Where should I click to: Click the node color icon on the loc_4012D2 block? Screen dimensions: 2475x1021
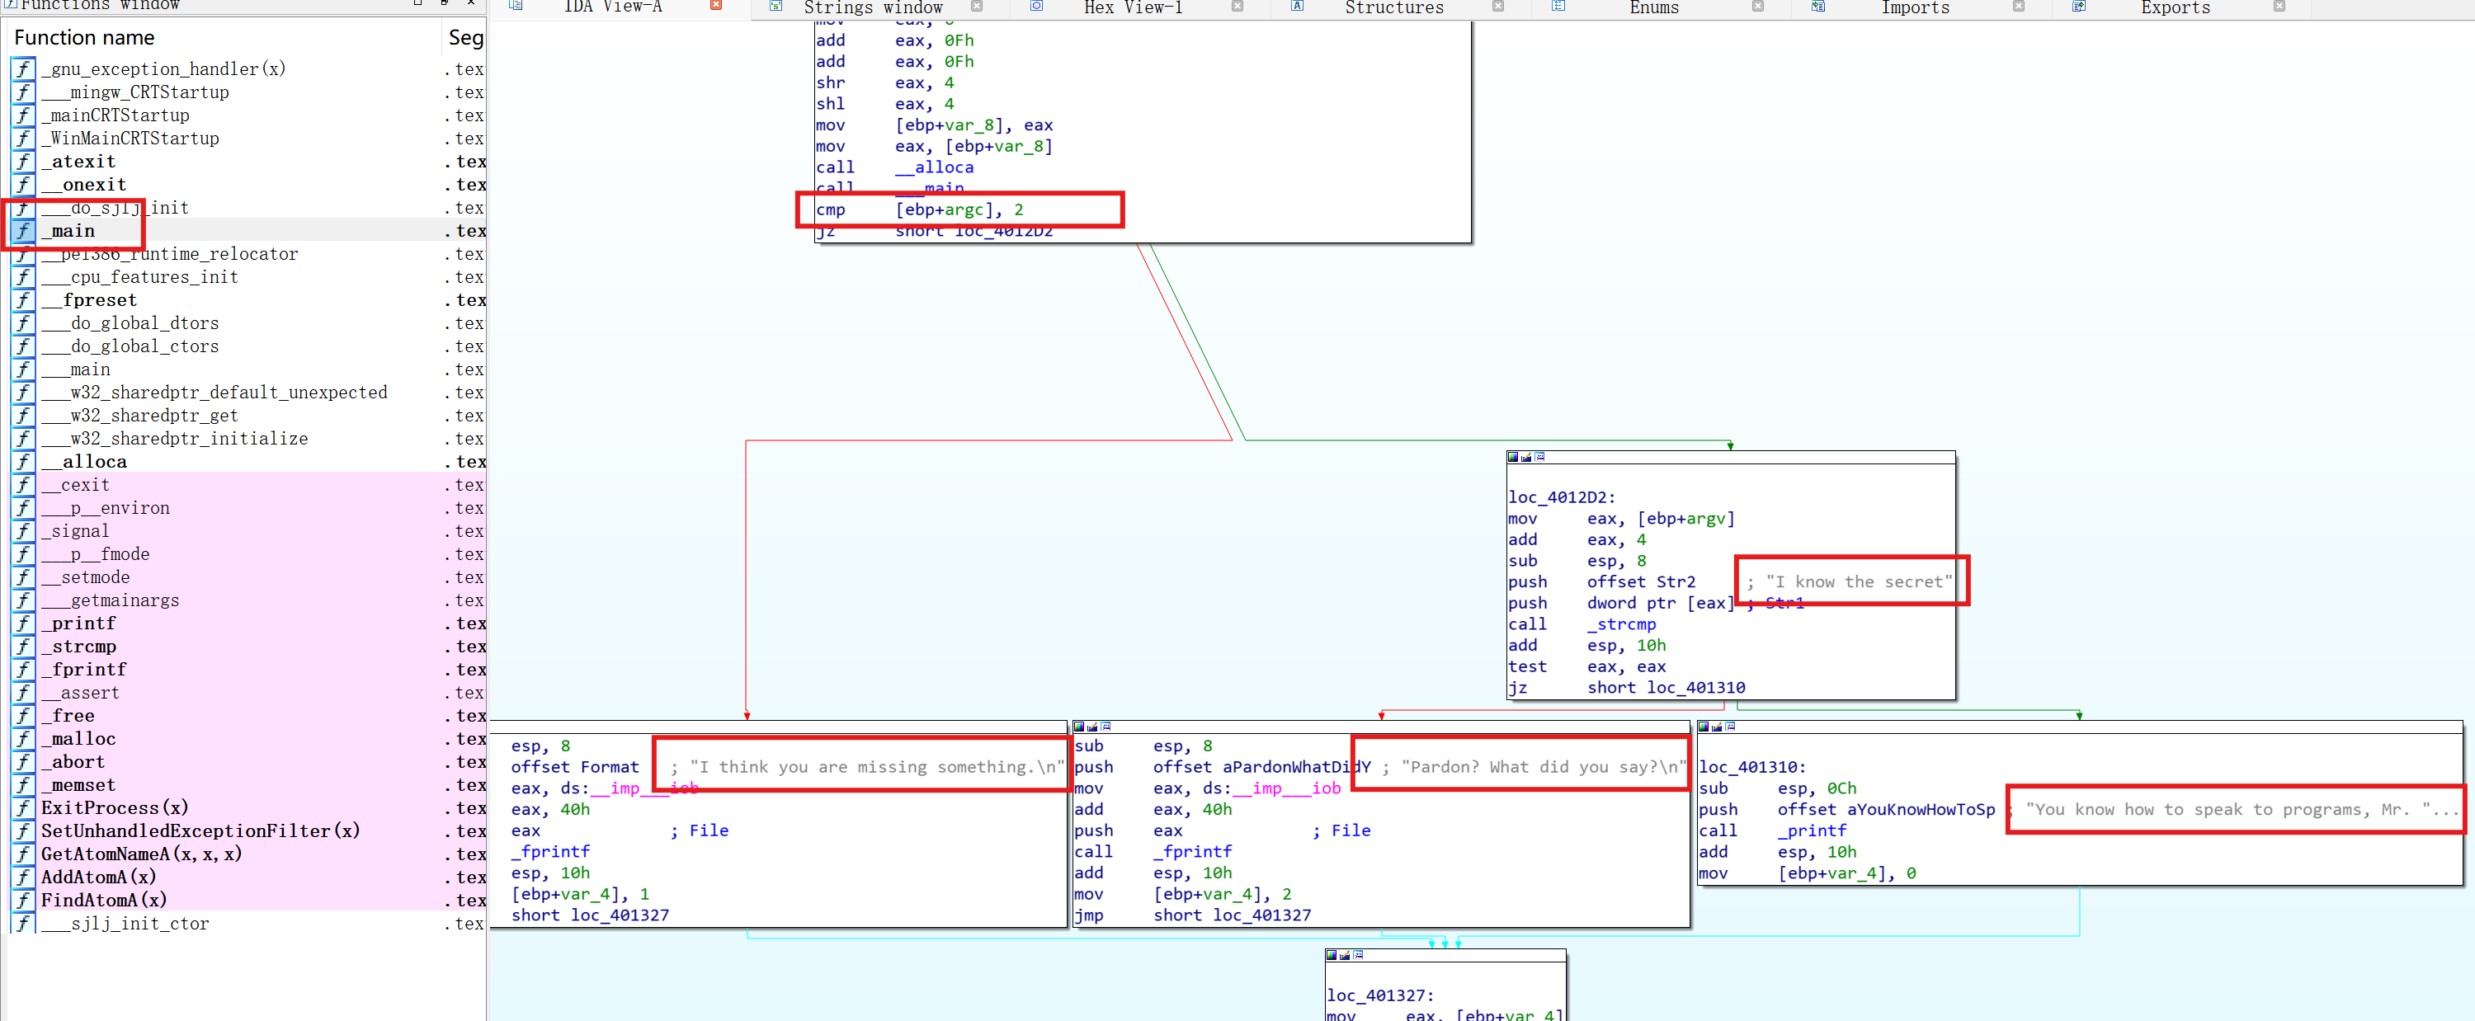pyautogui.click(x=1513, y=457)
